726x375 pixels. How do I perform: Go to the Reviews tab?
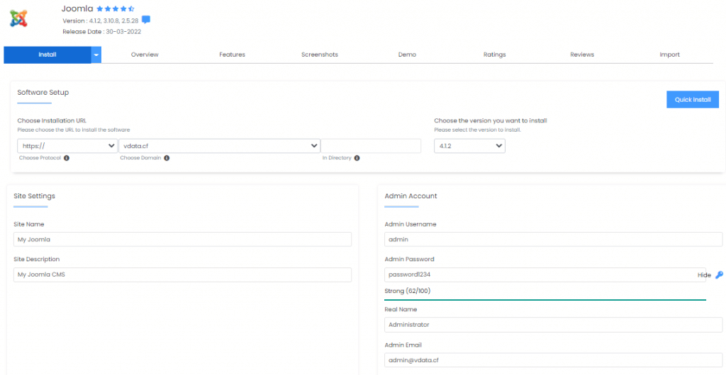click(582, 54)
